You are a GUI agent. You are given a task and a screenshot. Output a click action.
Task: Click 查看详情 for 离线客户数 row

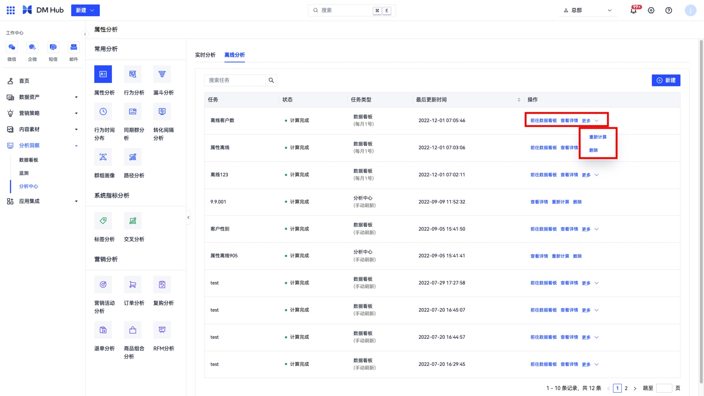pos(569,121)
